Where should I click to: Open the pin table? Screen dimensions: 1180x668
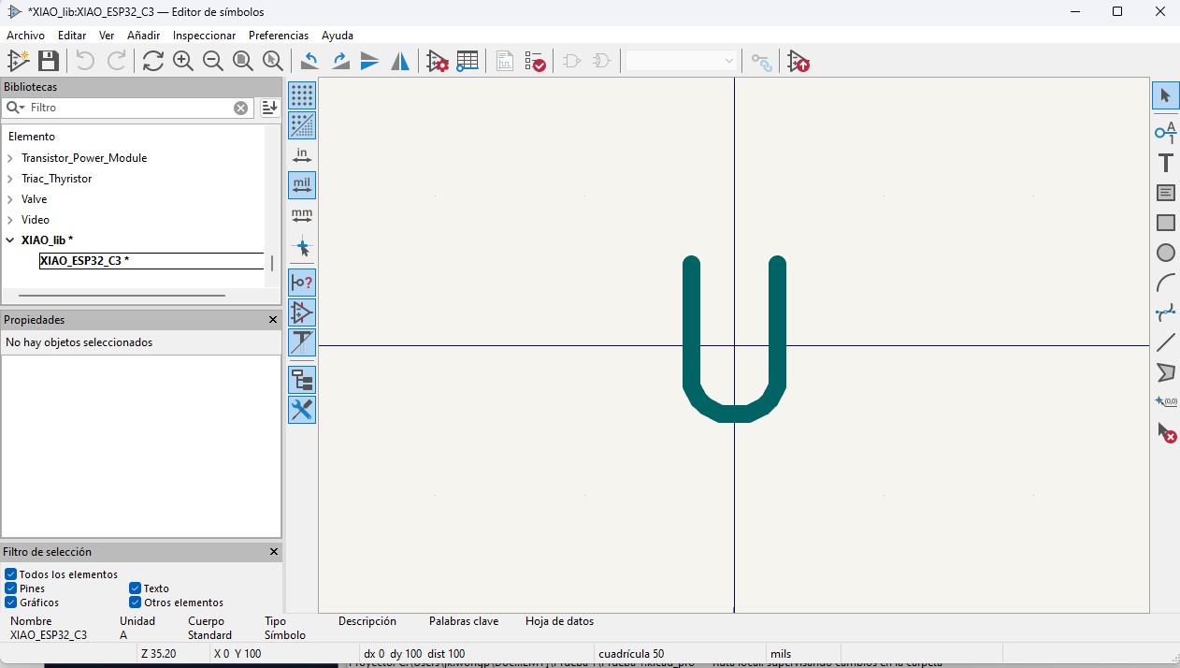(468, 61)
